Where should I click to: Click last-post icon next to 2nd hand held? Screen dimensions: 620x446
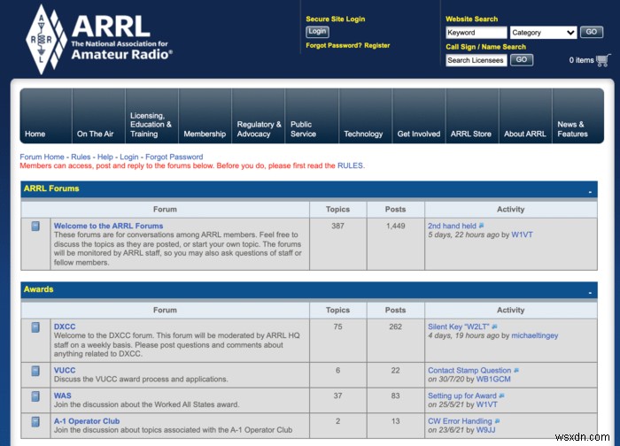pos(481,226)
